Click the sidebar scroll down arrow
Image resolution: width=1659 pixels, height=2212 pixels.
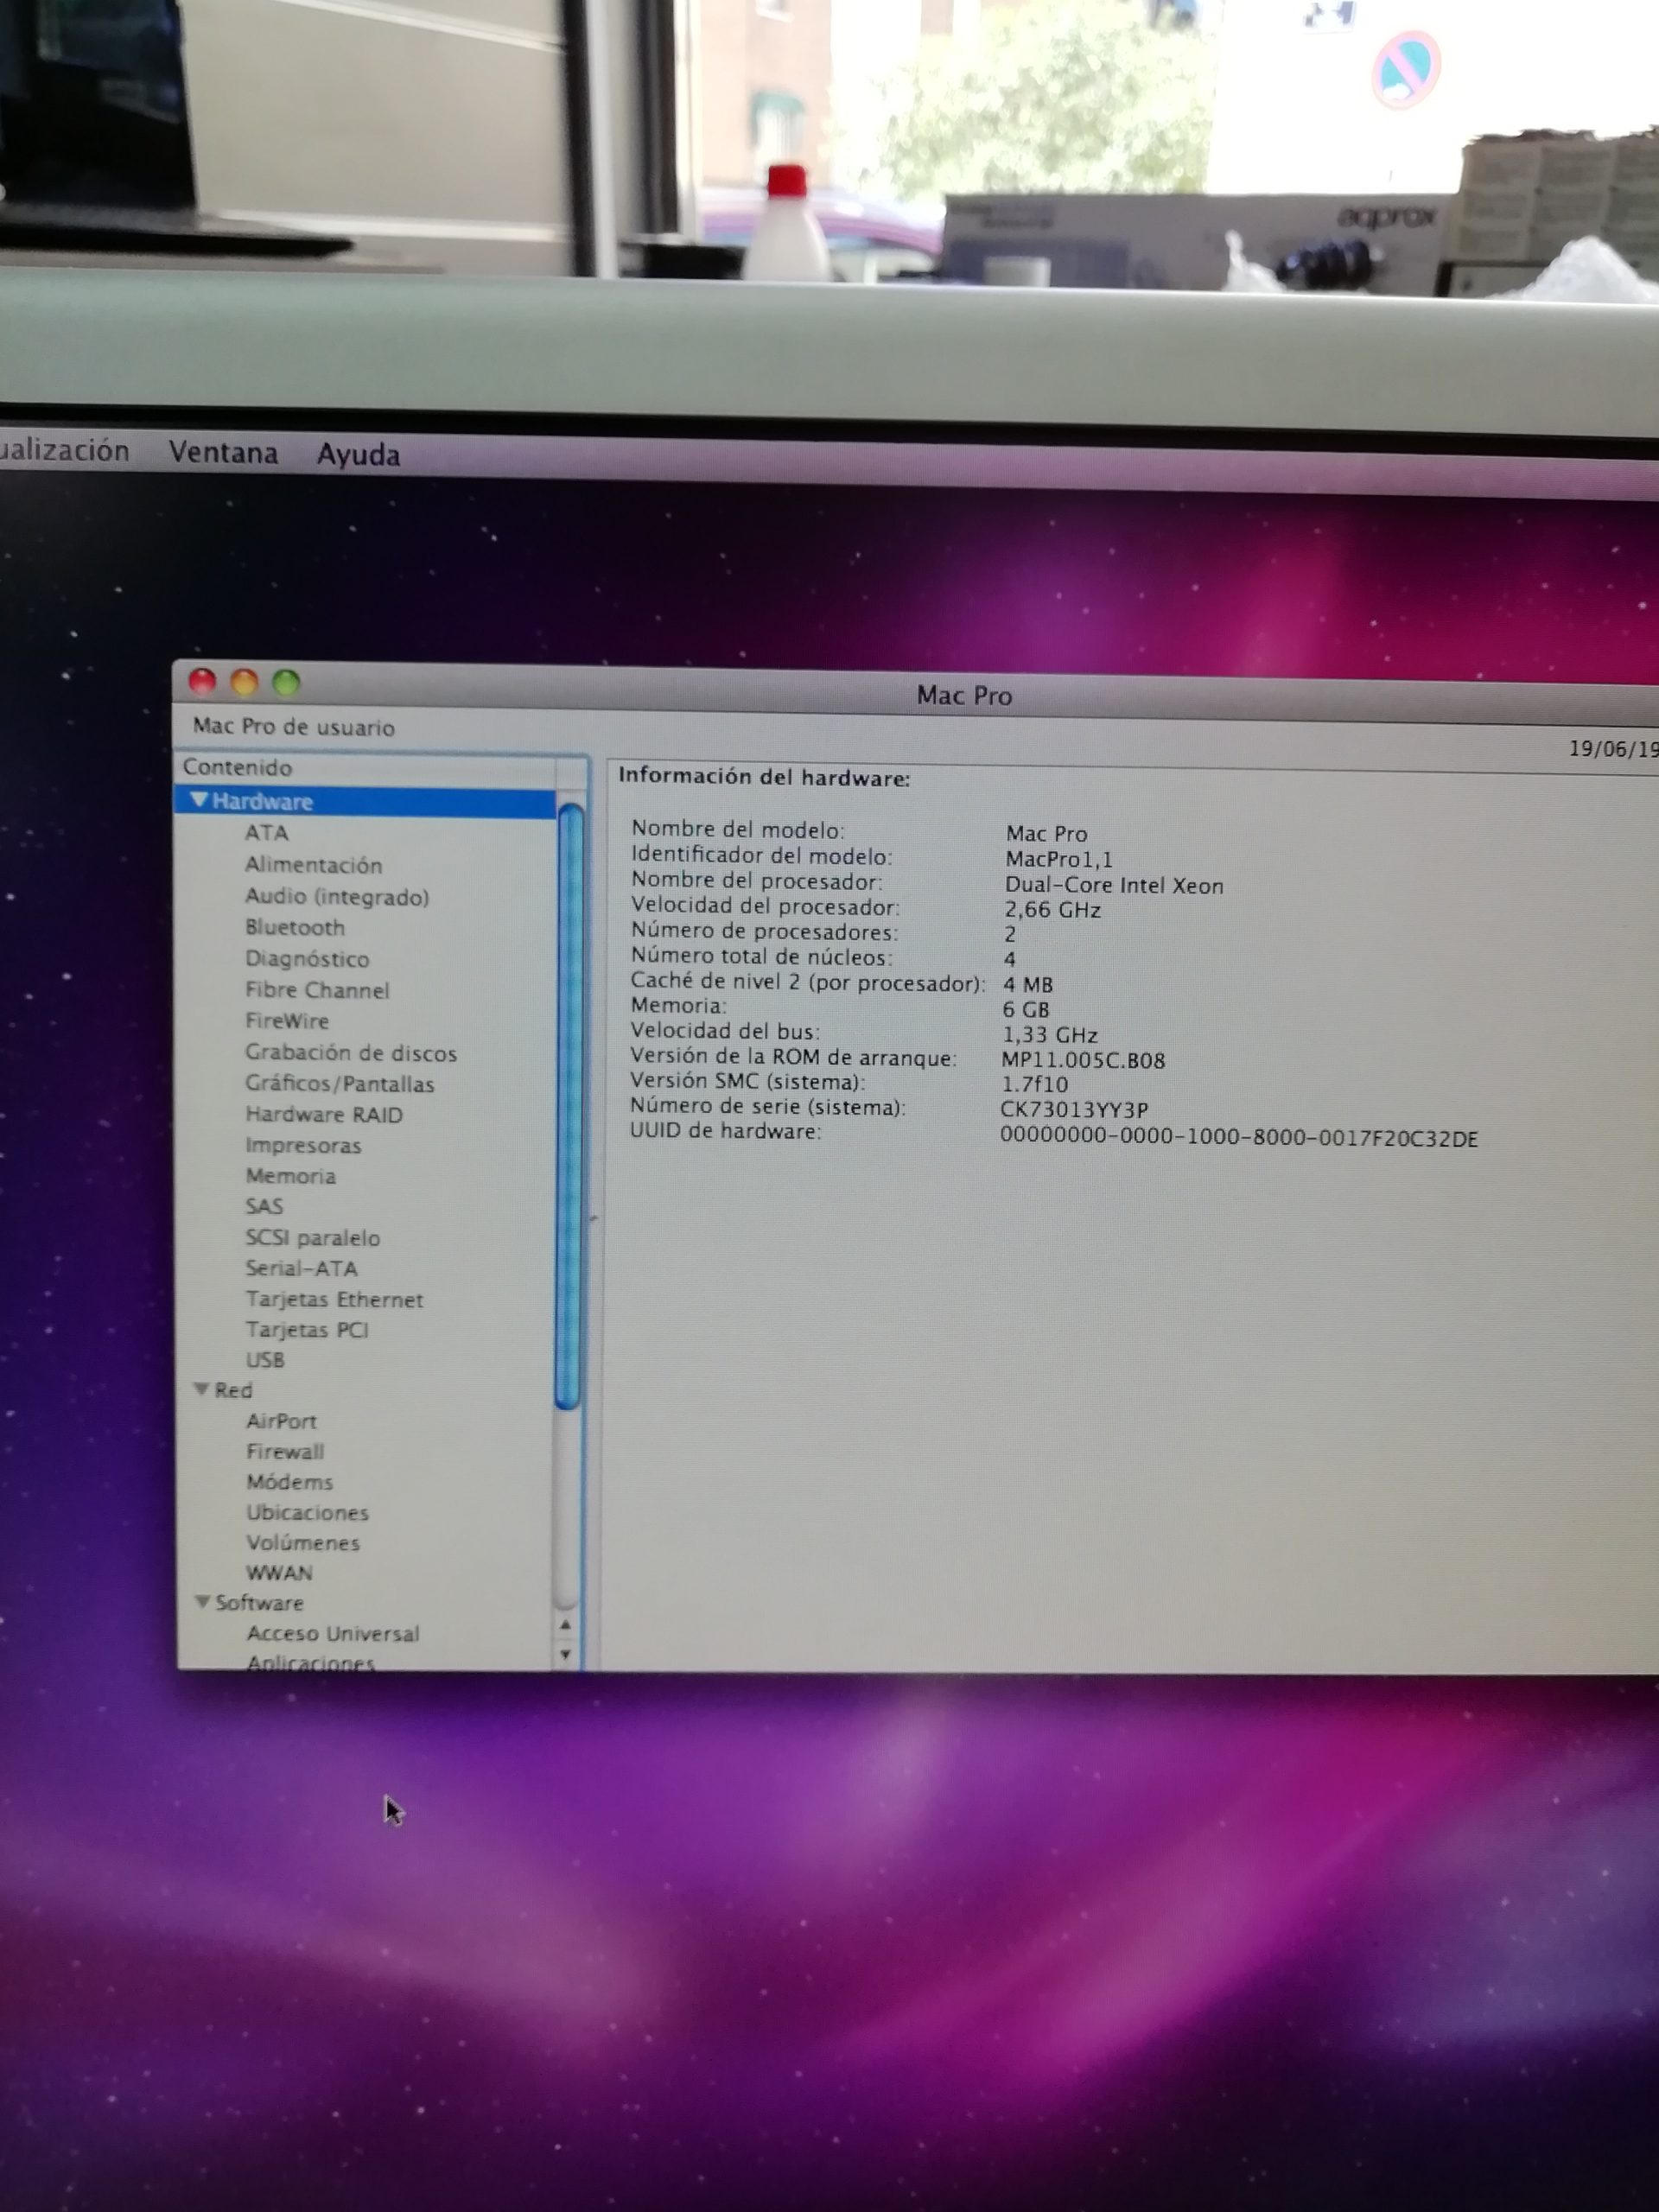566,1655
